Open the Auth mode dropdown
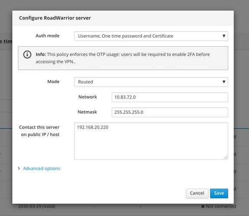The image size is (249, 216). pyautogui.click(x=151, y=36)
